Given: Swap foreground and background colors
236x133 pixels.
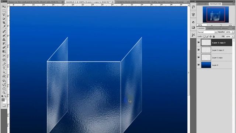Looking at the screenshot, I should coord(6,96).
